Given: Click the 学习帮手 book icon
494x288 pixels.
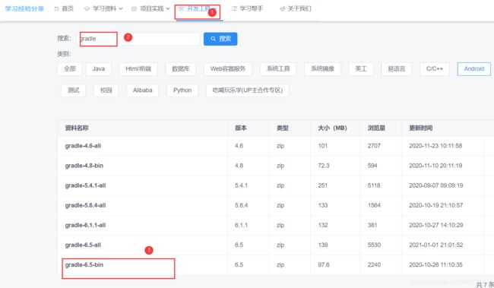Looking at the screenshot, I should (234, 9).
